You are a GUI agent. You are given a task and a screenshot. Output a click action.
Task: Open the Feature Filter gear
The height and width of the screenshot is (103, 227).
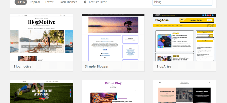85,2
